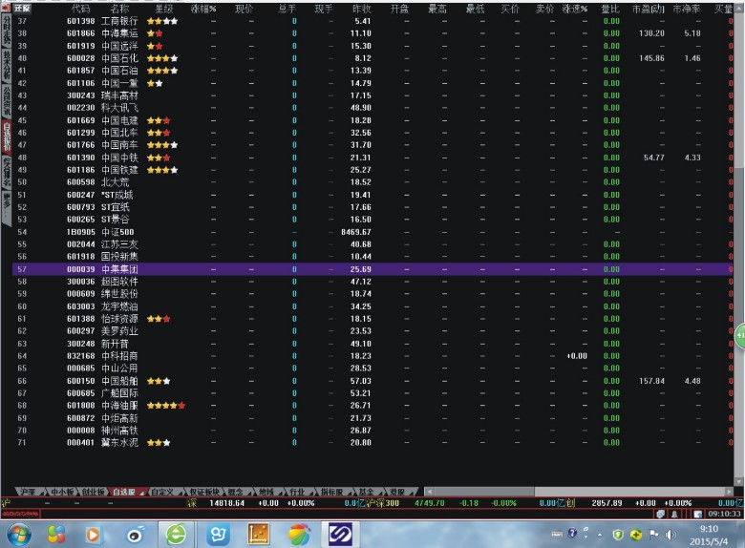Open the 权证板块 bottom tab
This screenshot has width=745, height=548.
coord(204,492)
